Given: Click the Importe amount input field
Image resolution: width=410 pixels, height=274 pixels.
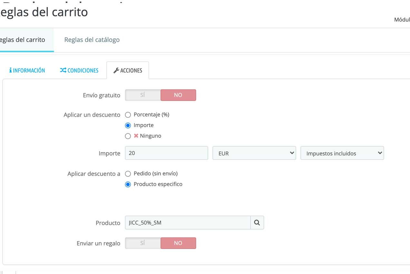Looking at the screenshot, I should pyautogui.click(x=166, y=153).
